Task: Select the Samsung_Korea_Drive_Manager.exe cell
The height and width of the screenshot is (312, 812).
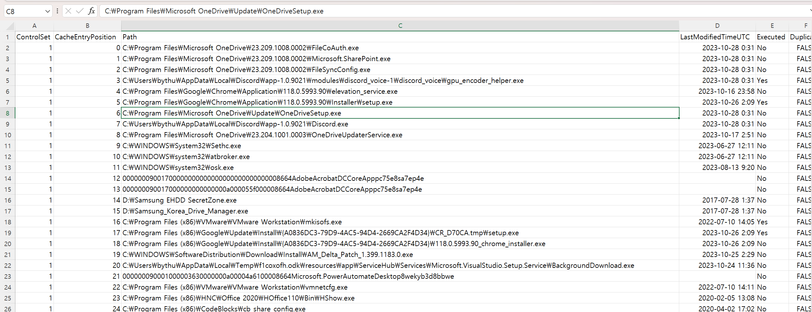Action: coord(400,211)
